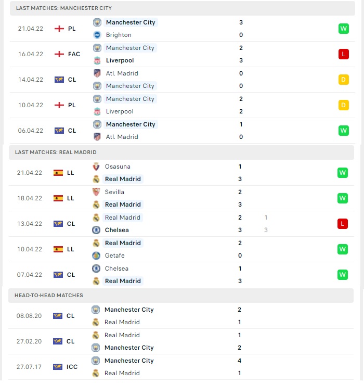Image resolution: width=364 pixels, height=383 pixels.
Task: Click the yellow D badge for the Atl. Madrid draw
Action: pos(344,80)
